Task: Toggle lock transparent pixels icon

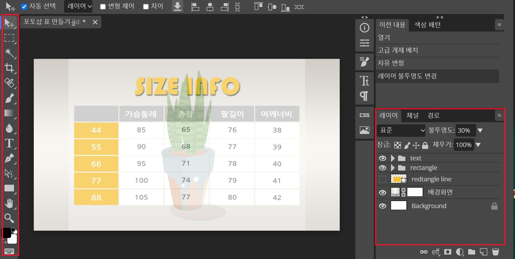Action: coord(398,145)
